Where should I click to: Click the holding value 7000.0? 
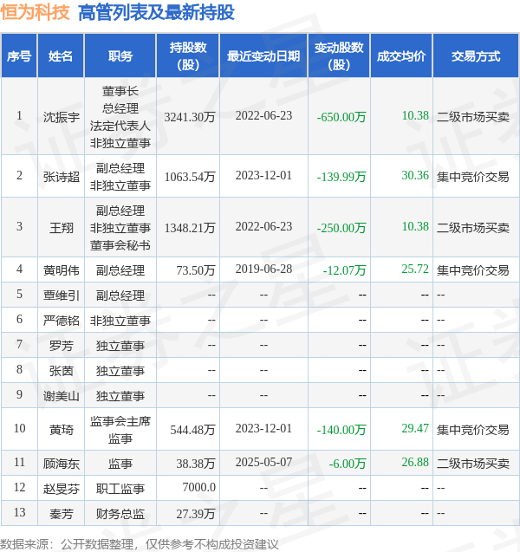coord(199,487)
